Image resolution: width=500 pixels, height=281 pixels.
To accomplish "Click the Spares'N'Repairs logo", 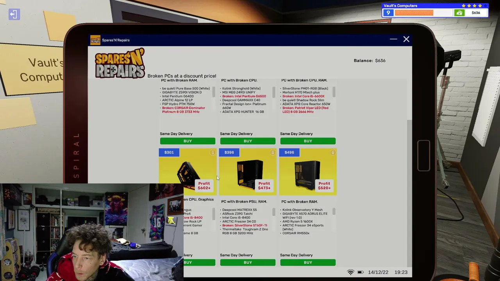I will (x=120, y=63).
